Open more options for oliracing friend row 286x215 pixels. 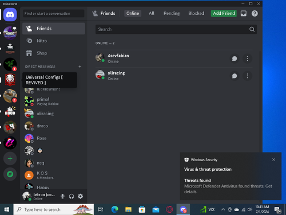click(247, 76)
